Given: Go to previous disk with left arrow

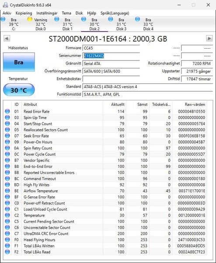Looking at the screenshot, I should [x=7, y=39].
